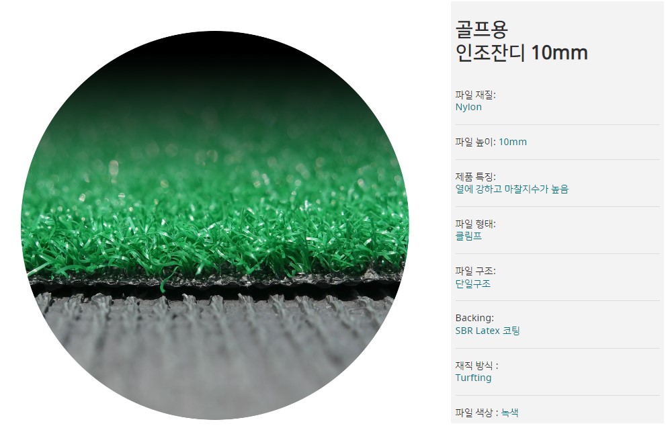Click the 파일 높이 label
This screenshot has width=666, height=426.
[x=476, y=142]
